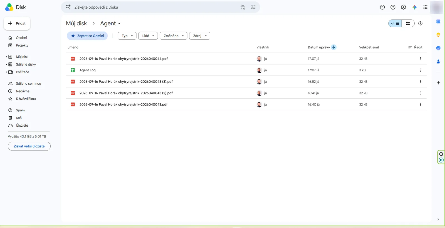Expand Můj disk tree arrow
445x228 pixels.
(x=6, y=57)
